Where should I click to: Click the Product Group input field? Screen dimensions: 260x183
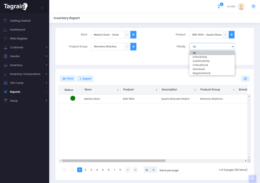coord(108,46)
